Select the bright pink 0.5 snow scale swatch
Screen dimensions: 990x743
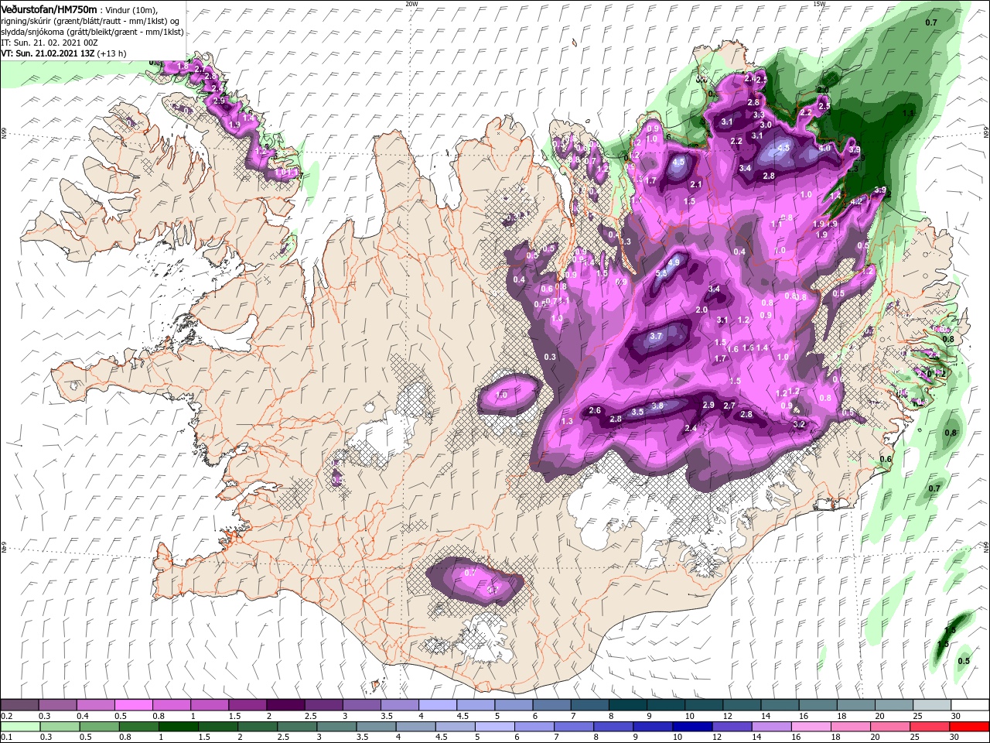[133, 705]
